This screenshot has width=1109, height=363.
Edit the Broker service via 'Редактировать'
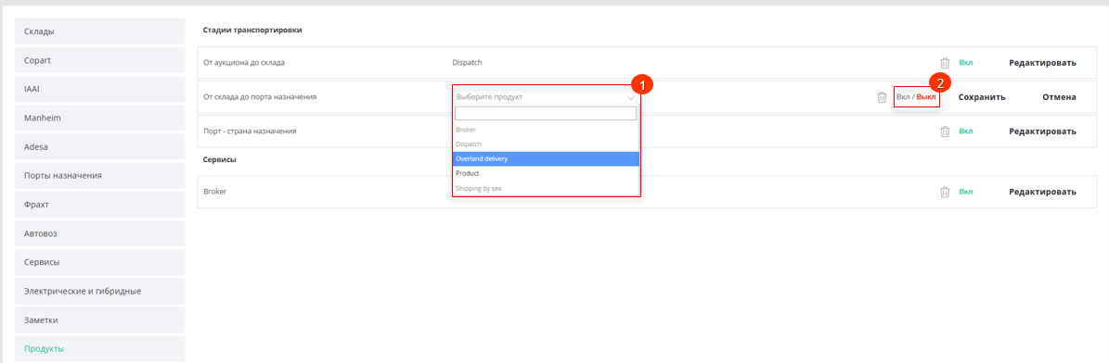[1042, 192]
